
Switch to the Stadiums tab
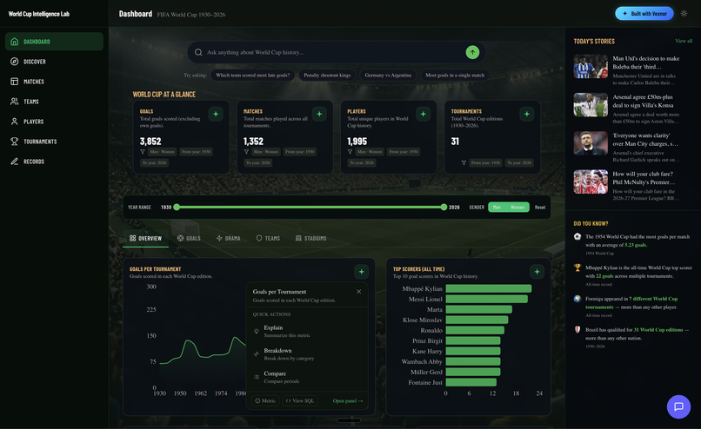coord(311,239)
